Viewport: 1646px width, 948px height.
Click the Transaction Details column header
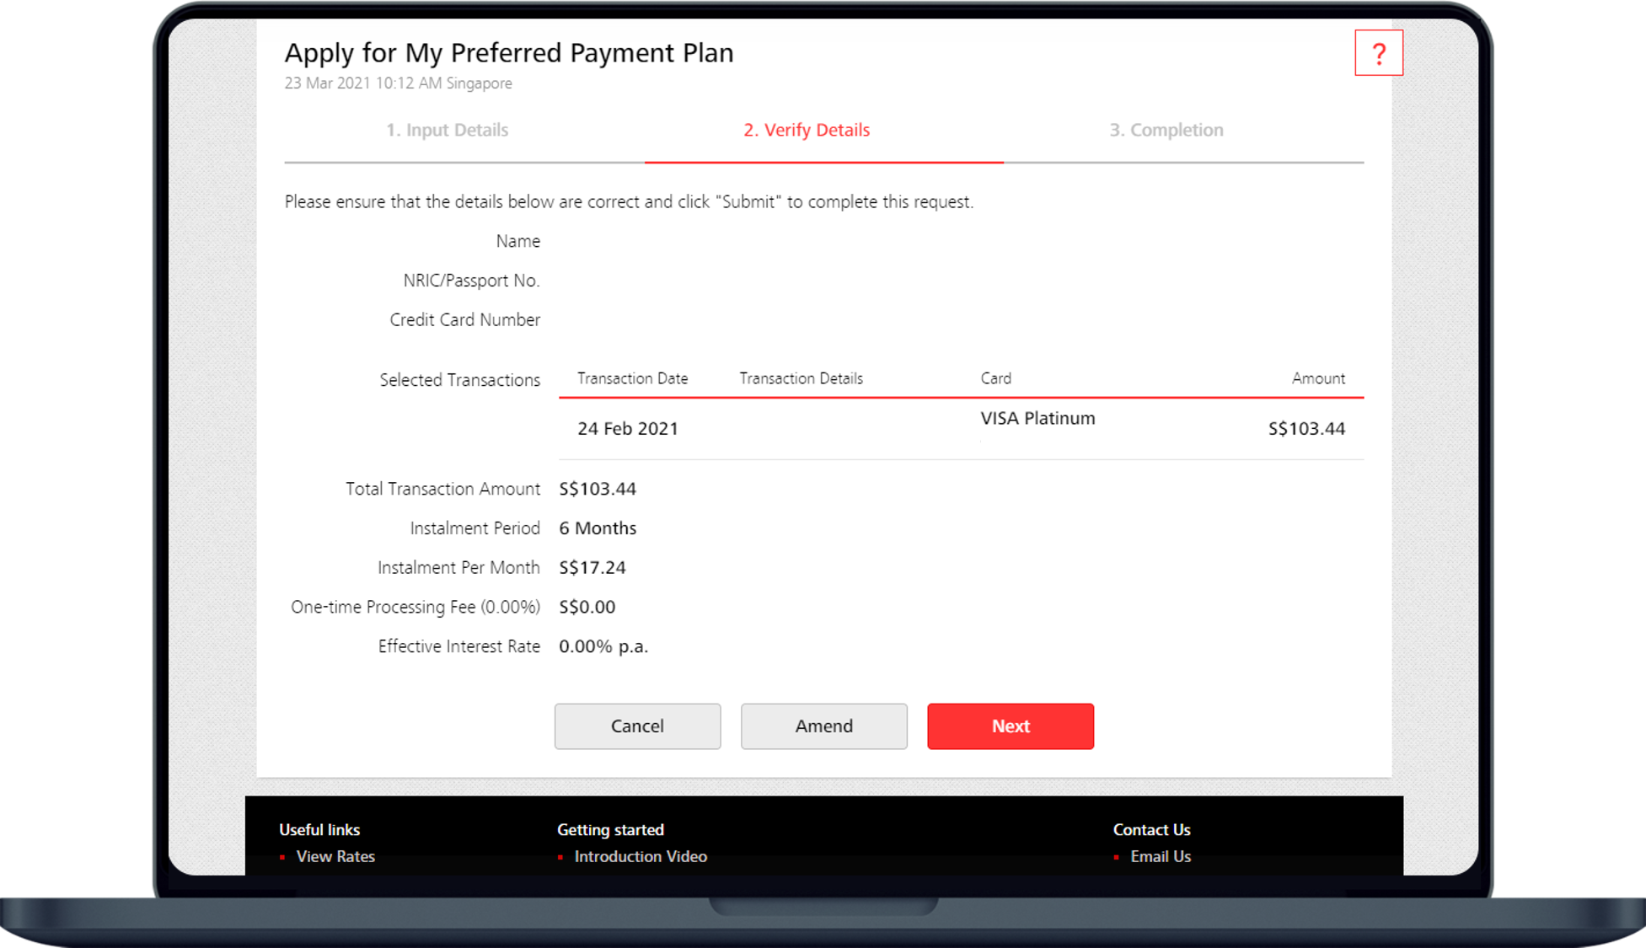[x=801, y=378]
